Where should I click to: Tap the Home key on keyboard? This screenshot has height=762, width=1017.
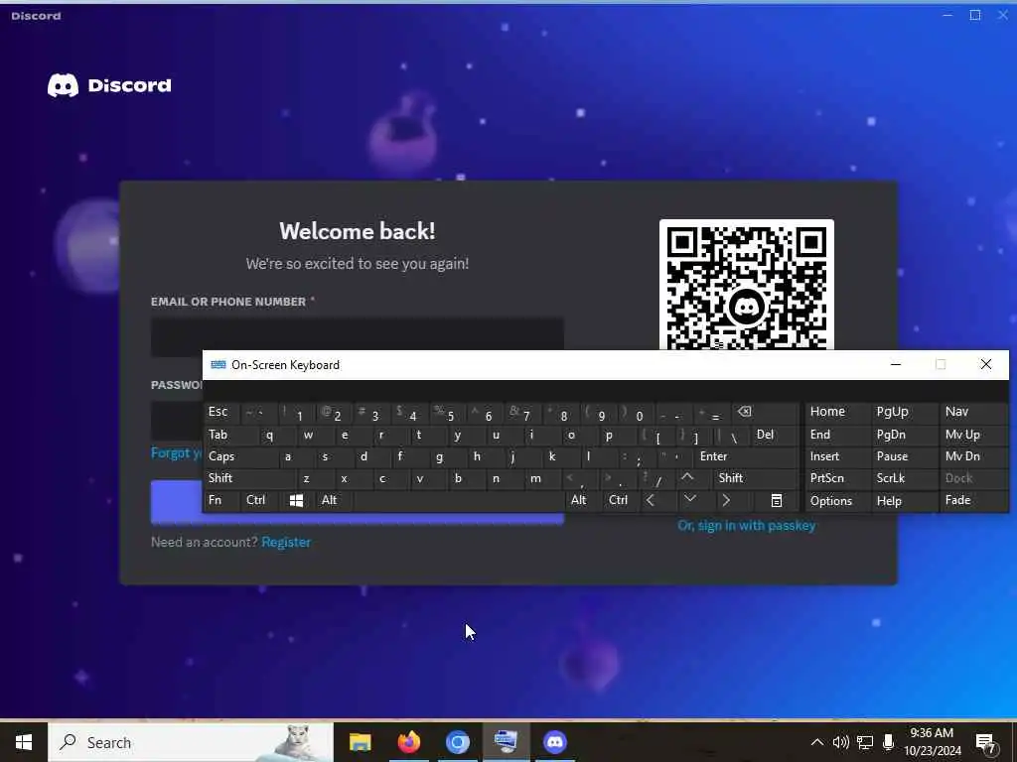[837, 412]
